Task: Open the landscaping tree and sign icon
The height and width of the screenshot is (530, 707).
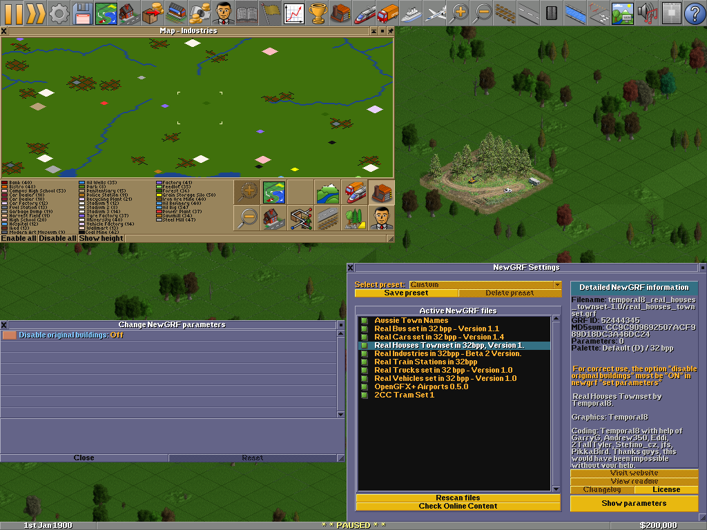Action: (x=623, y=12)
